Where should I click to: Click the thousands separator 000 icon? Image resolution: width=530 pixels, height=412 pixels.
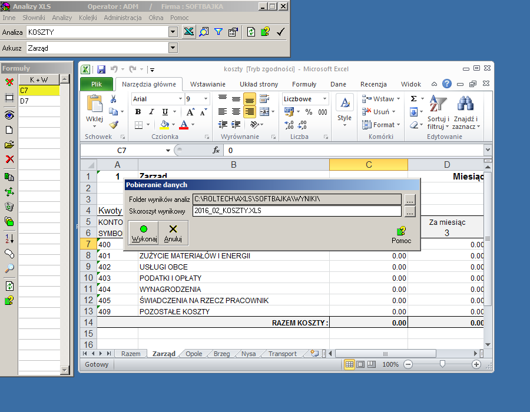[x=323, y=112]
